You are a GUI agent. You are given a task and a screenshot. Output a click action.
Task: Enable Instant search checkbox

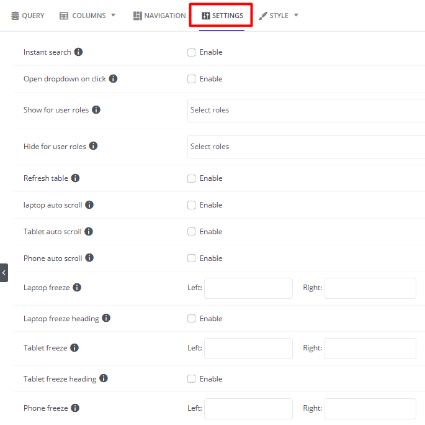coord(191,52)
